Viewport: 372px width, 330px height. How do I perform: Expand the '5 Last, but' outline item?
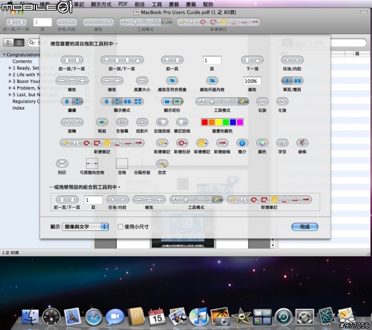tap(10, 95)
